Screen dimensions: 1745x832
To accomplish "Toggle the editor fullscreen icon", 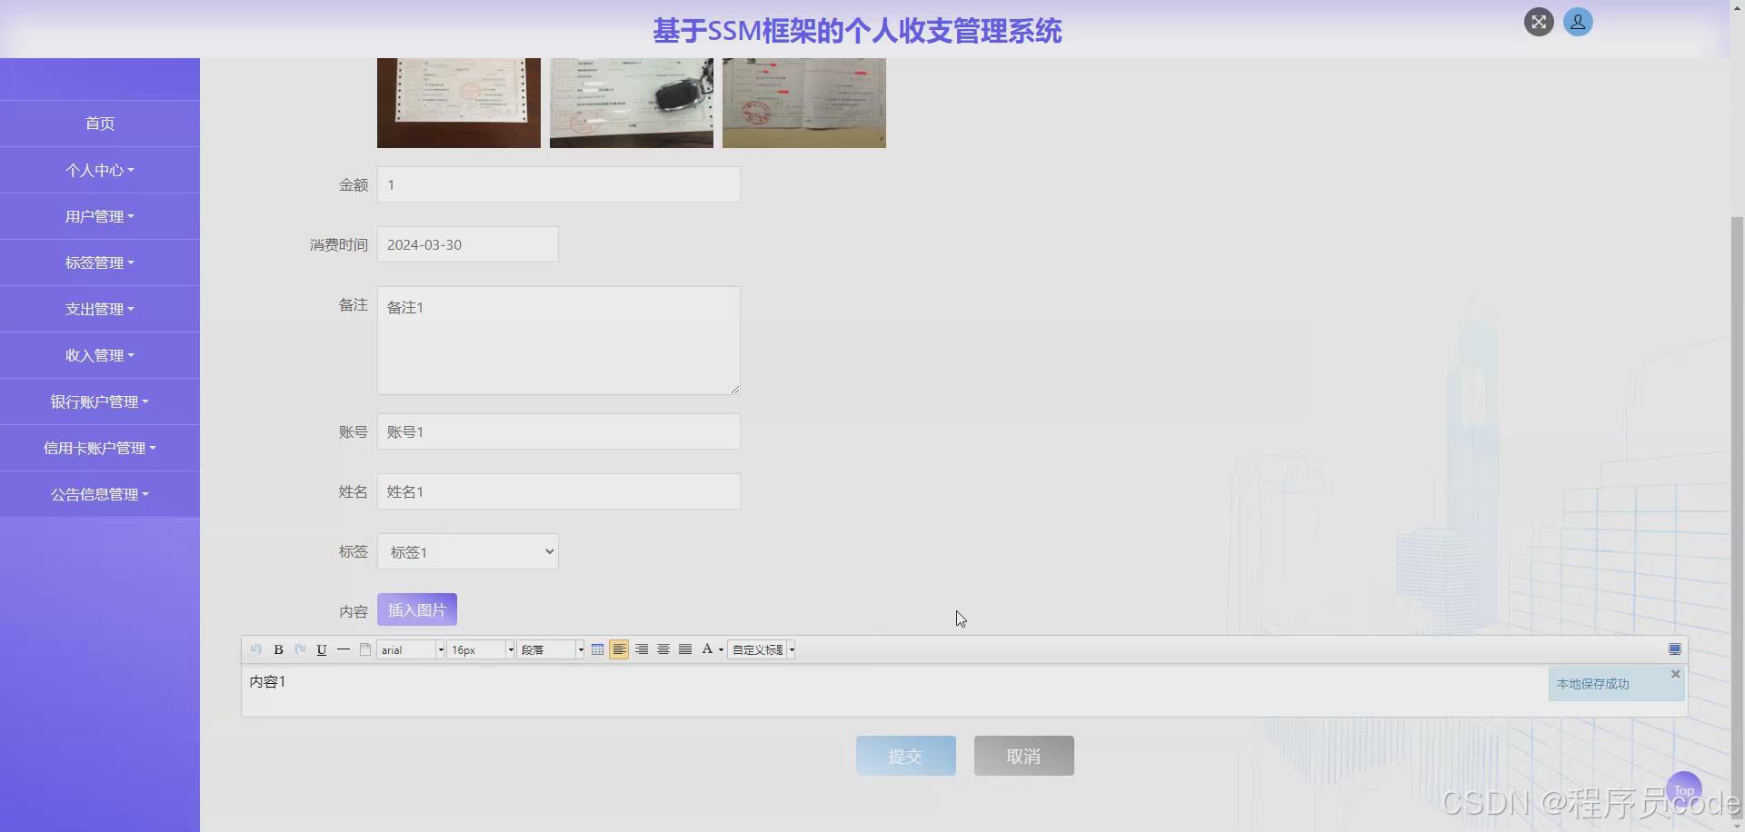I will [x=1673, y=649].
